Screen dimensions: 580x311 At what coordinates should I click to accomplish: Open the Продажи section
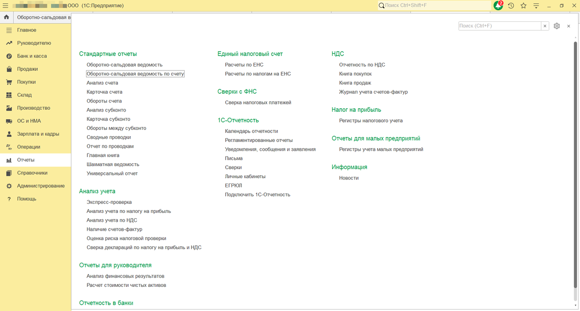tap(35, 69)
